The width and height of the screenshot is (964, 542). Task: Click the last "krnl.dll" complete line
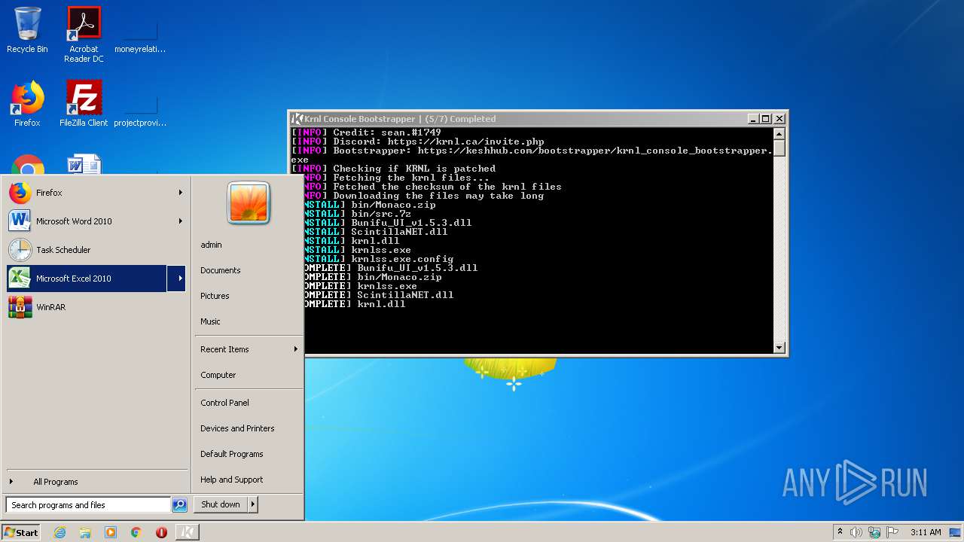click(x=355, y=304)
